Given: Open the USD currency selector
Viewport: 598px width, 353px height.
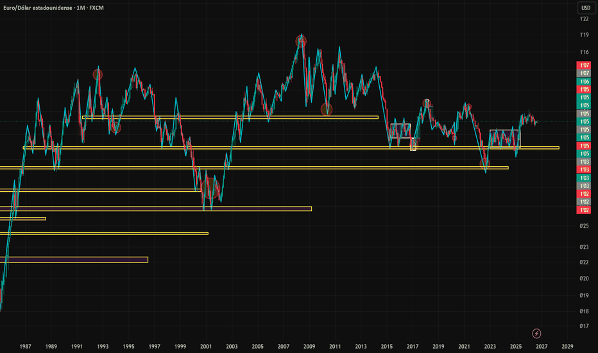Looking at the screenshot, I should point(586,8).
